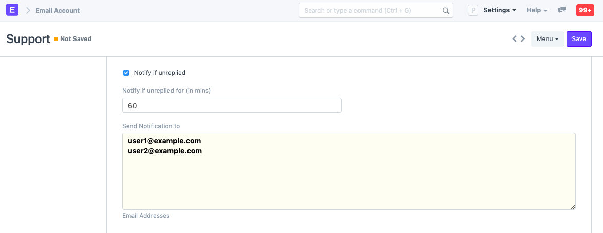Open the 99+ notifications badge
Image resolution: width=603 pixels, height=233 pixels.
click(x=585, y=10)
